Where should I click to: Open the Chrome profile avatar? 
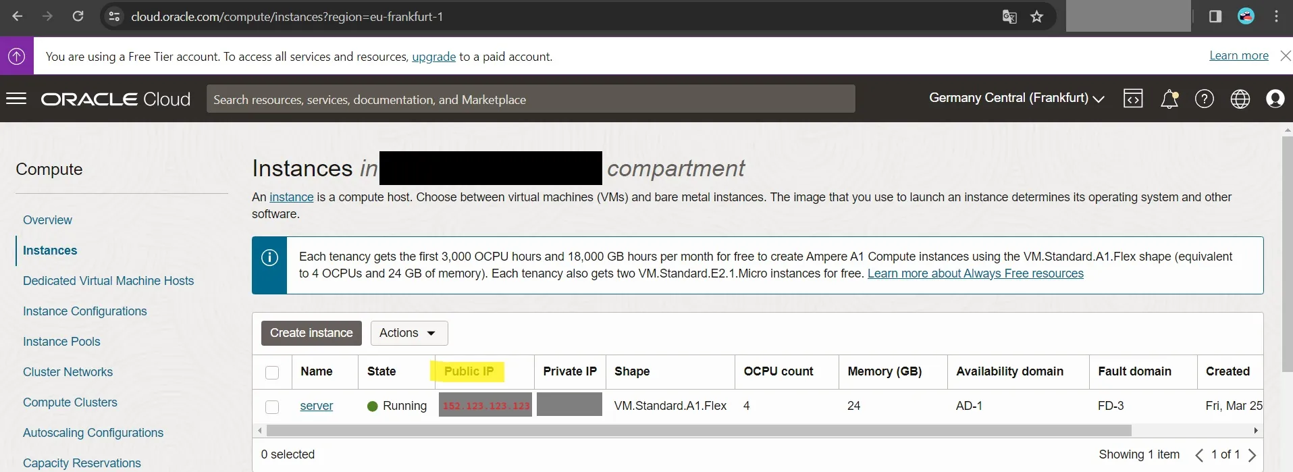1246,16
